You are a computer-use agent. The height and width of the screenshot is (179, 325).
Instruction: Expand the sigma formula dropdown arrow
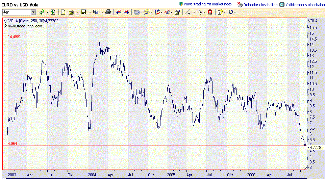(x=171, y=12)
